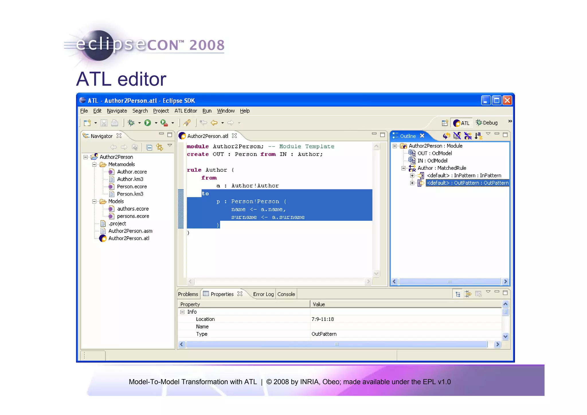Go forward in Navigator toolbar
Viewport: 587px width, 415px height.
tap(124, 147)
